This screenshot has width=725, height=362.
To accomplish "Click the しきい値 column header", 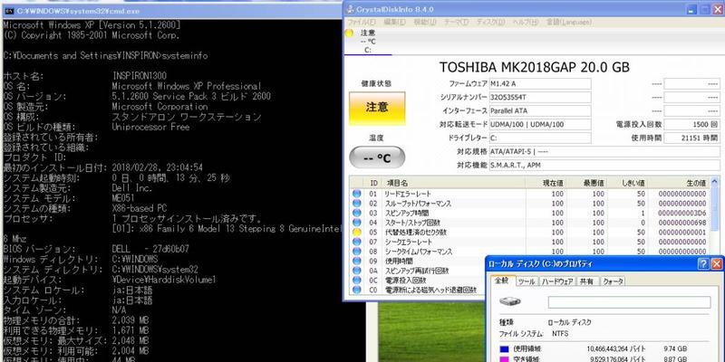I will [627, 184].
